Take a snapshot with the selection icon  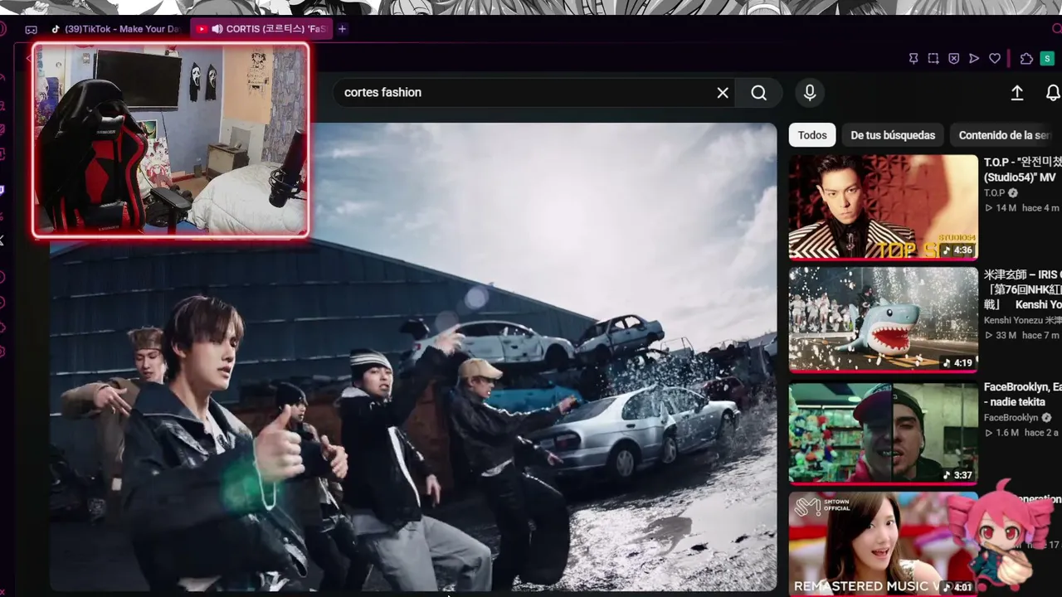tap(933, 59)
